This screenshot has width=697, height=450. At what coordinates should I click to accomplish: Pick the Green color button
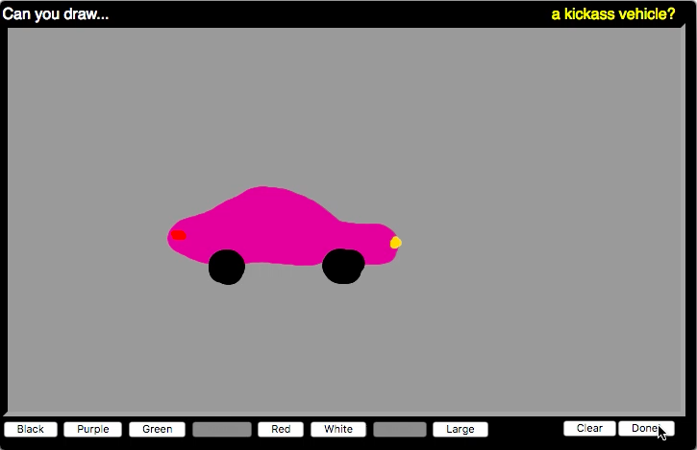157,429
